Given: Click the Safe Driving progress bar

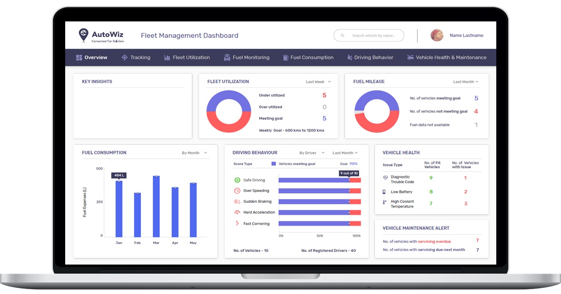Looking at the screenshot, I should pos(320,180).
